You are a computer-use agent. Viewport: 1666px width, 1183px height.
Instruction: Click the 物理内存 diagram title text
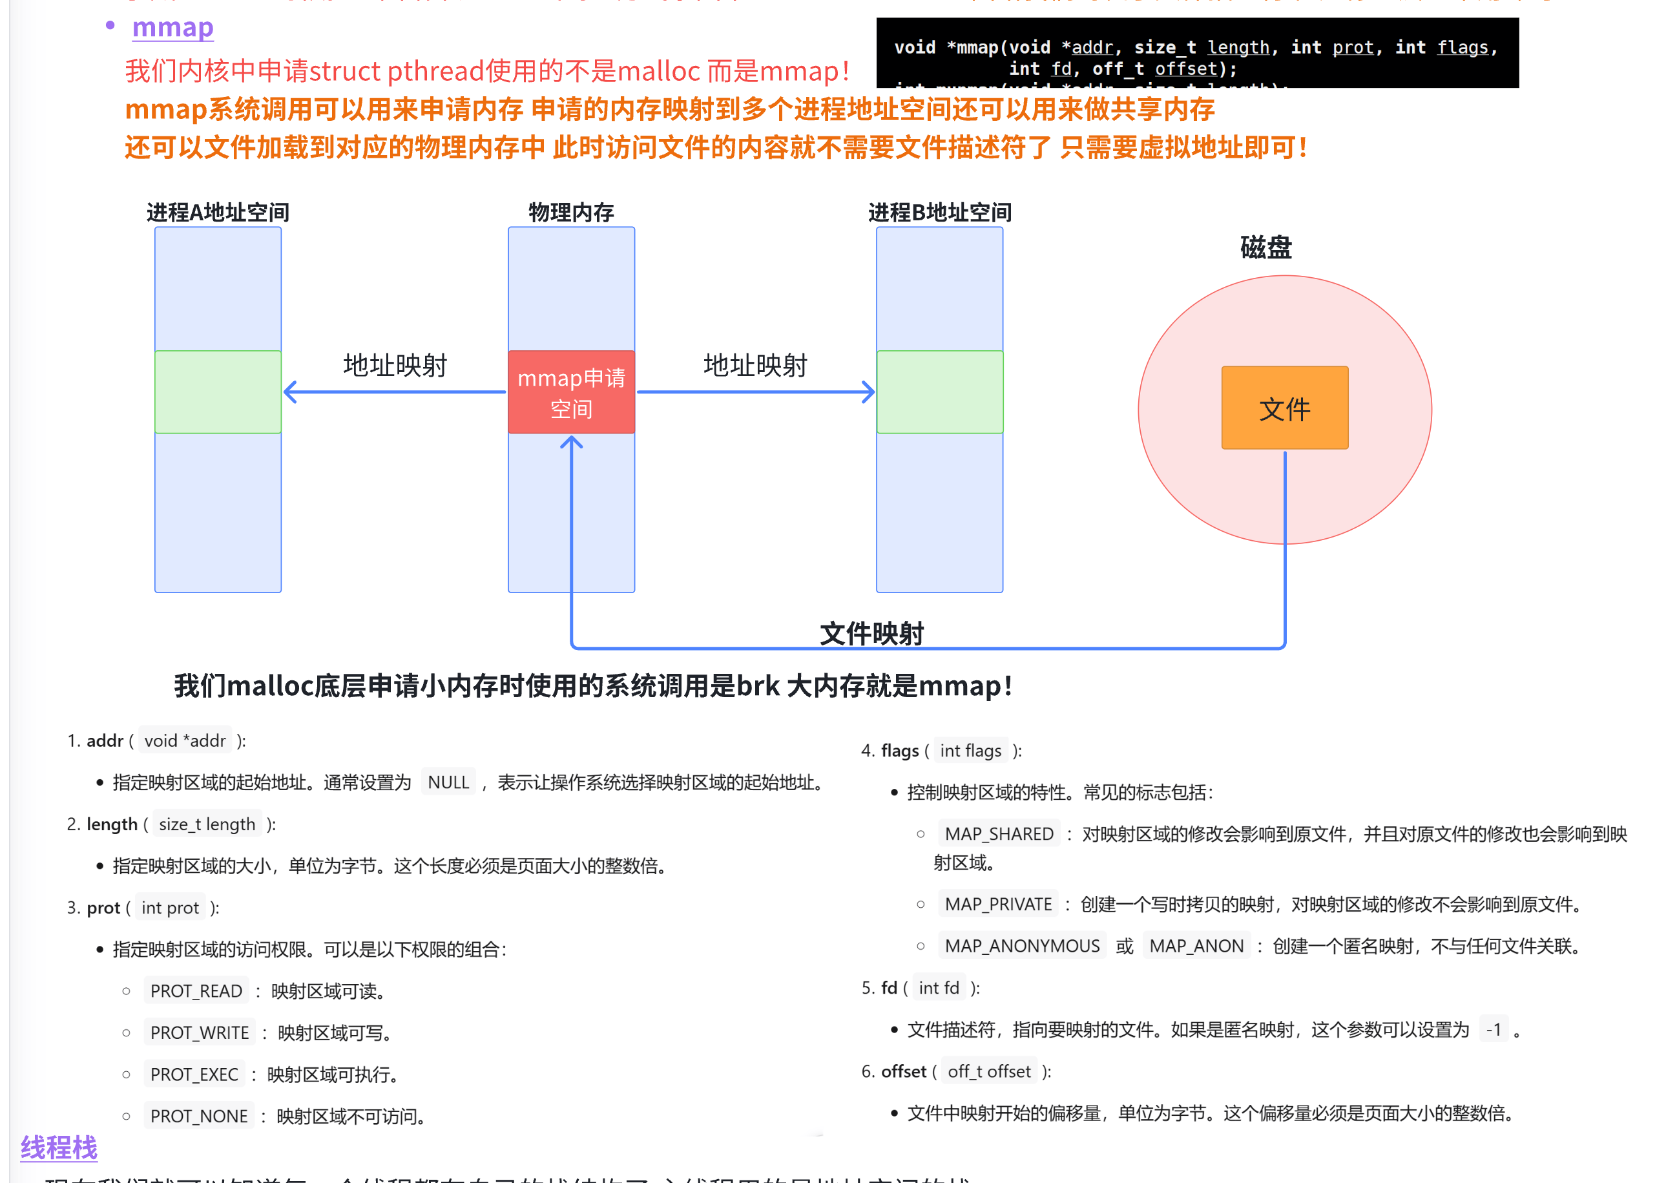[571, 212]
